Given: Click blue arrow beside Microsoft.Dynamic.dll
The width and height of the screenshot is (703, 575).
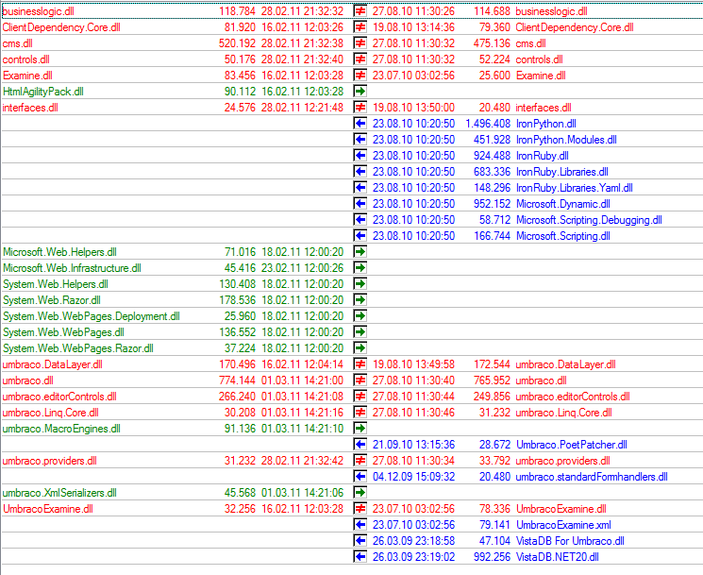Looking at the screenshot, I should point(360,204).
